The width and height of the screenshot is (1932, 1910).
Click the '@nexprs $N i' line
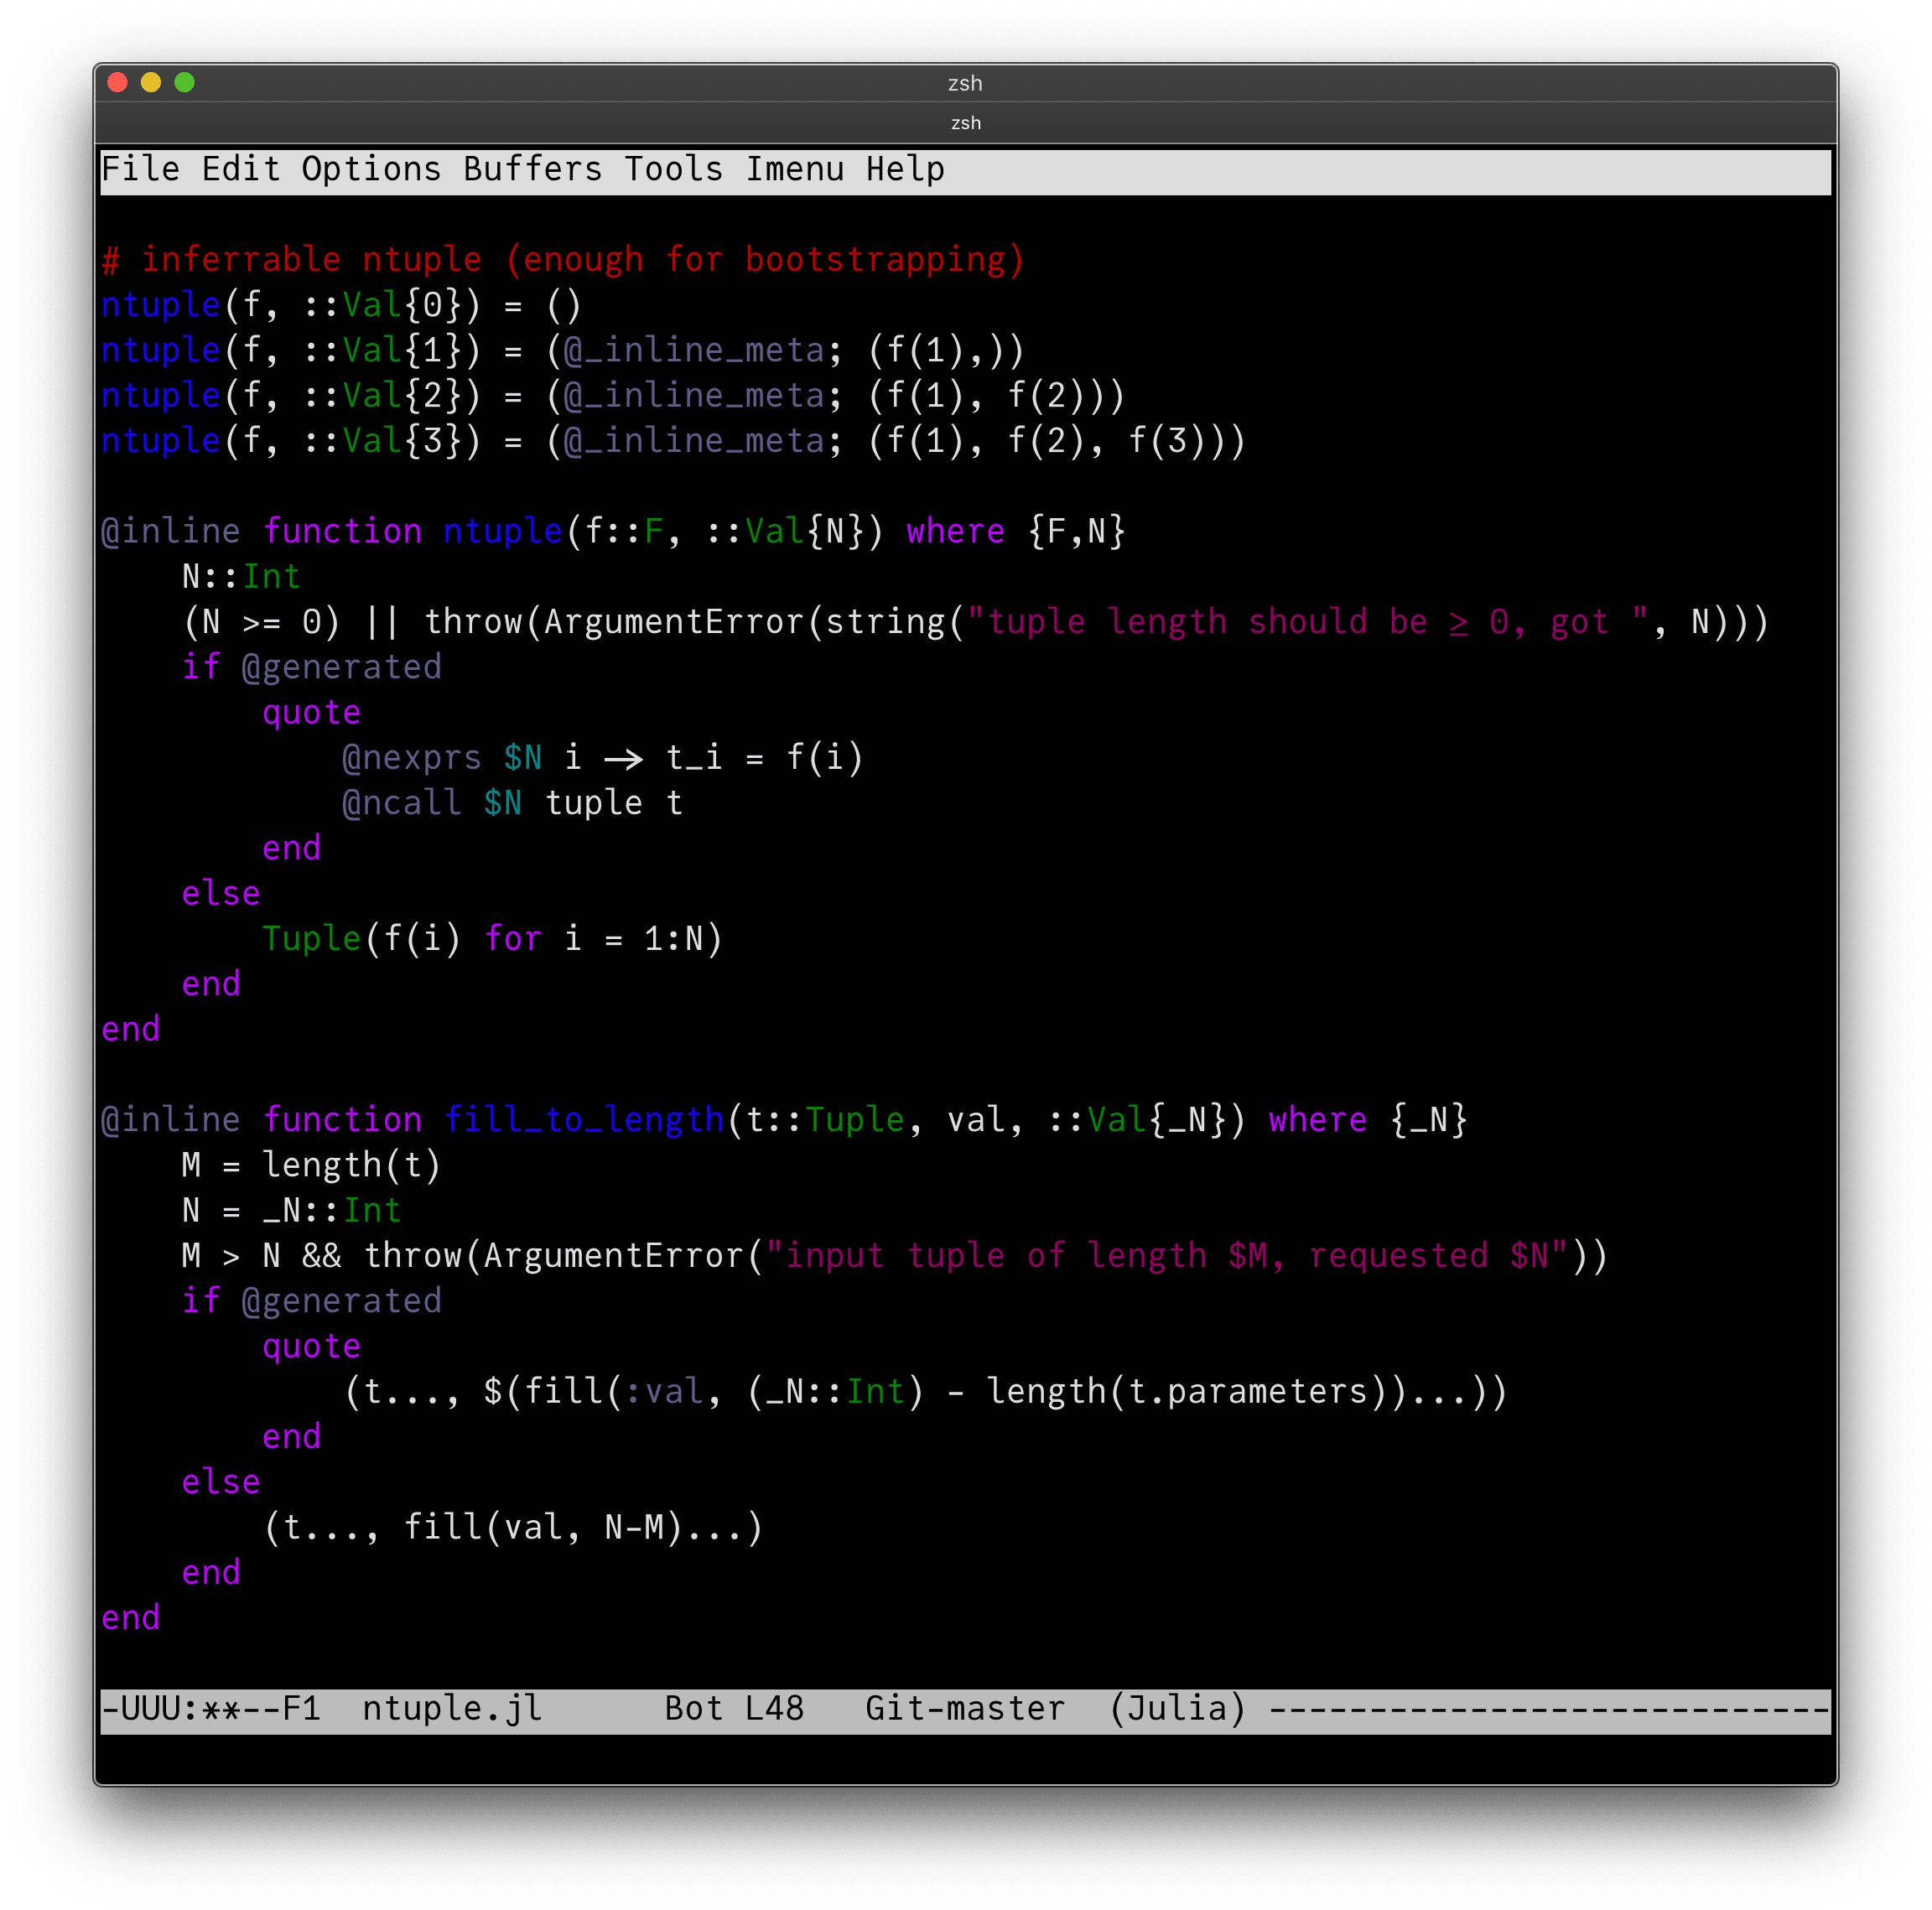603,757
